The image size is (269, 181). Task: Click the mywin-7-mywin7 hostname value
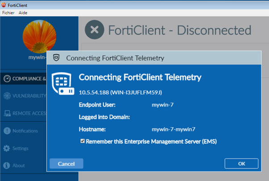(x=173, y=129)
